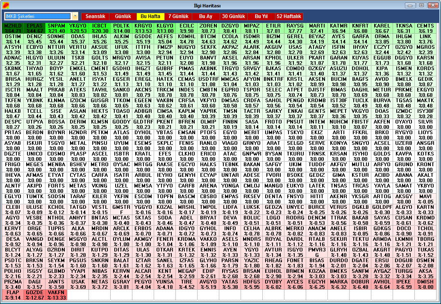Select the EPLAS %44.67 cell
441x304 pixels.
pos(34,28)
